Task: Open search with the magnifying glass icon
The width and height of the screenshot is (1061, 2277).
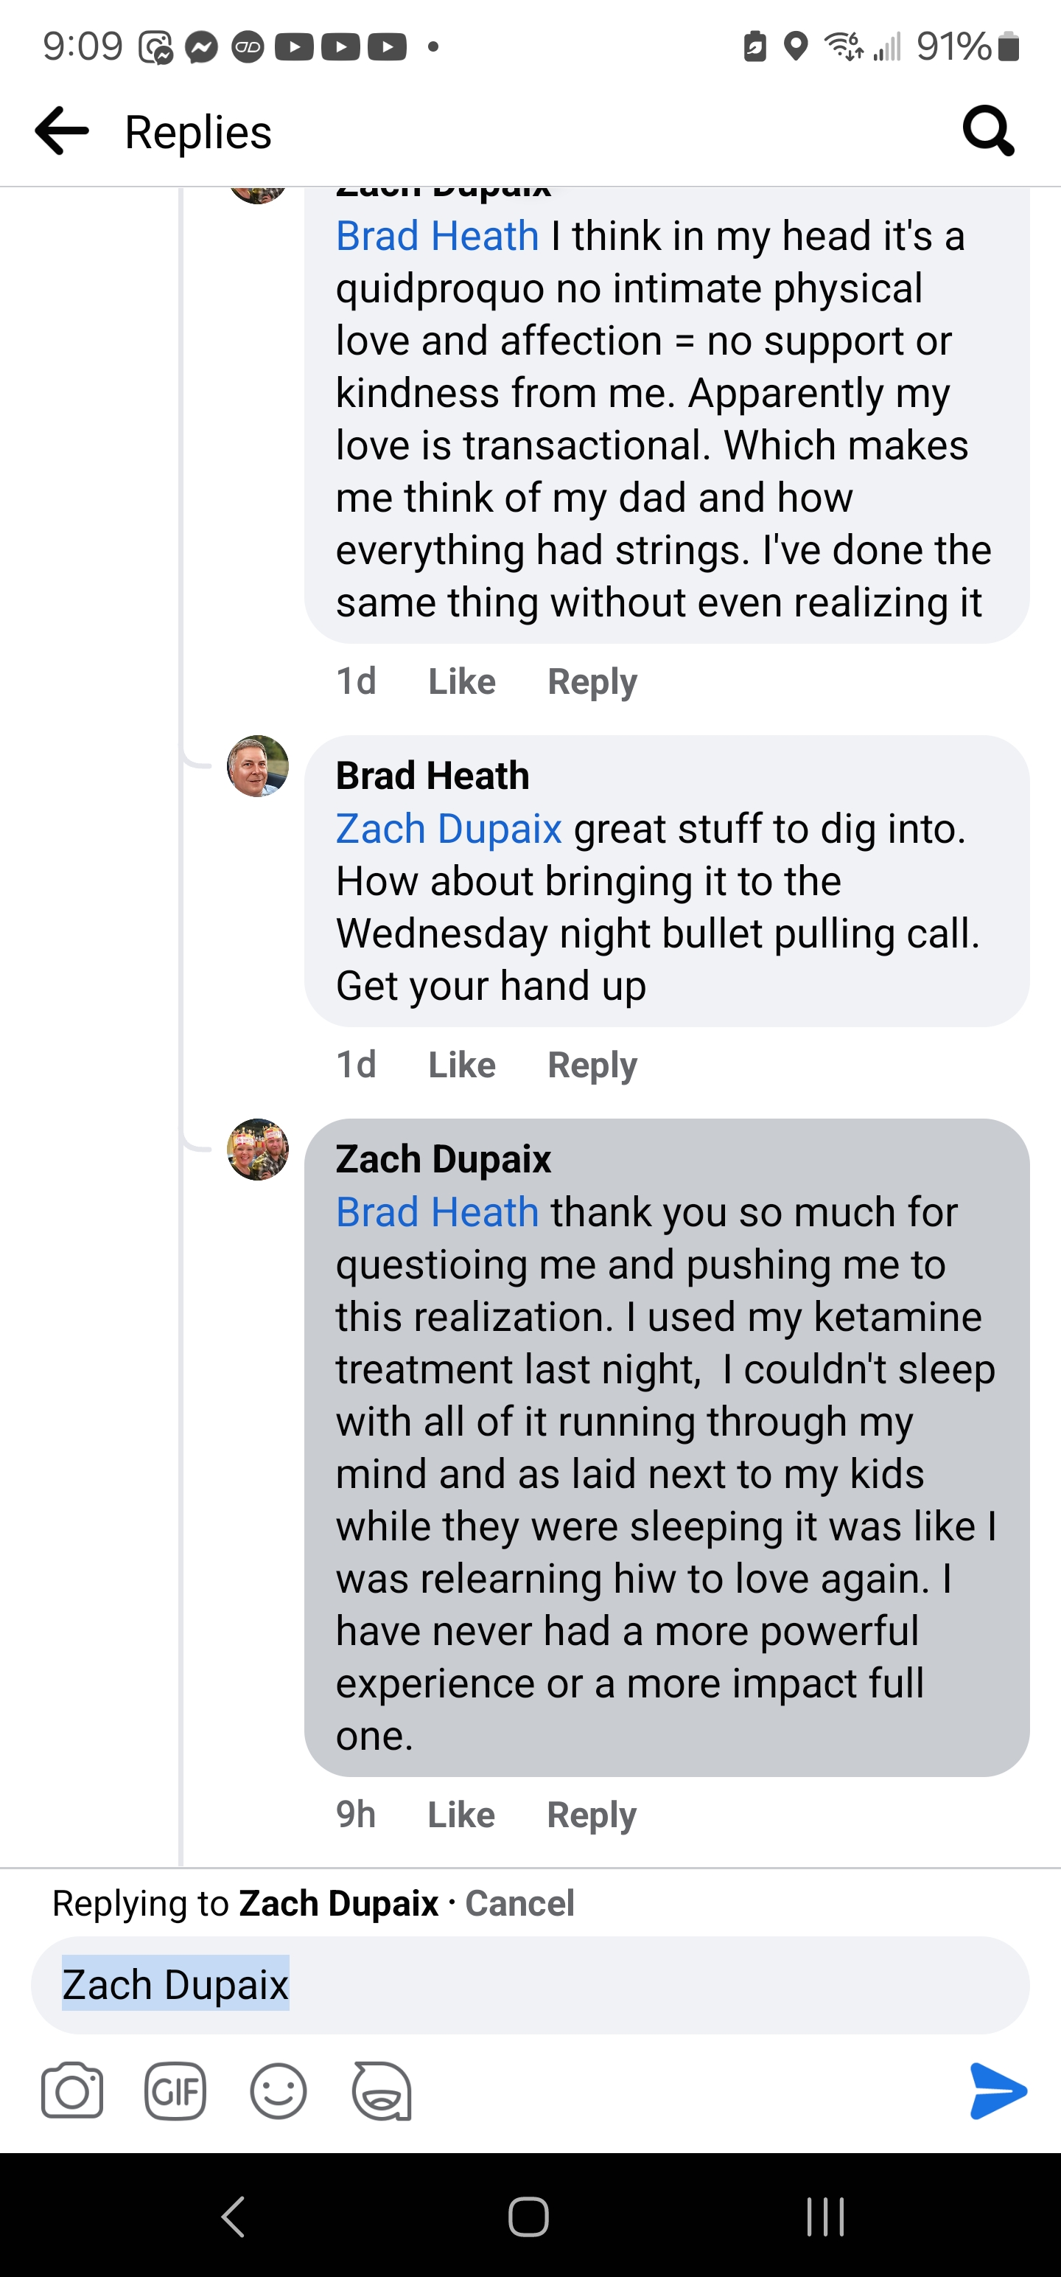Action: (x=987, y=131)
